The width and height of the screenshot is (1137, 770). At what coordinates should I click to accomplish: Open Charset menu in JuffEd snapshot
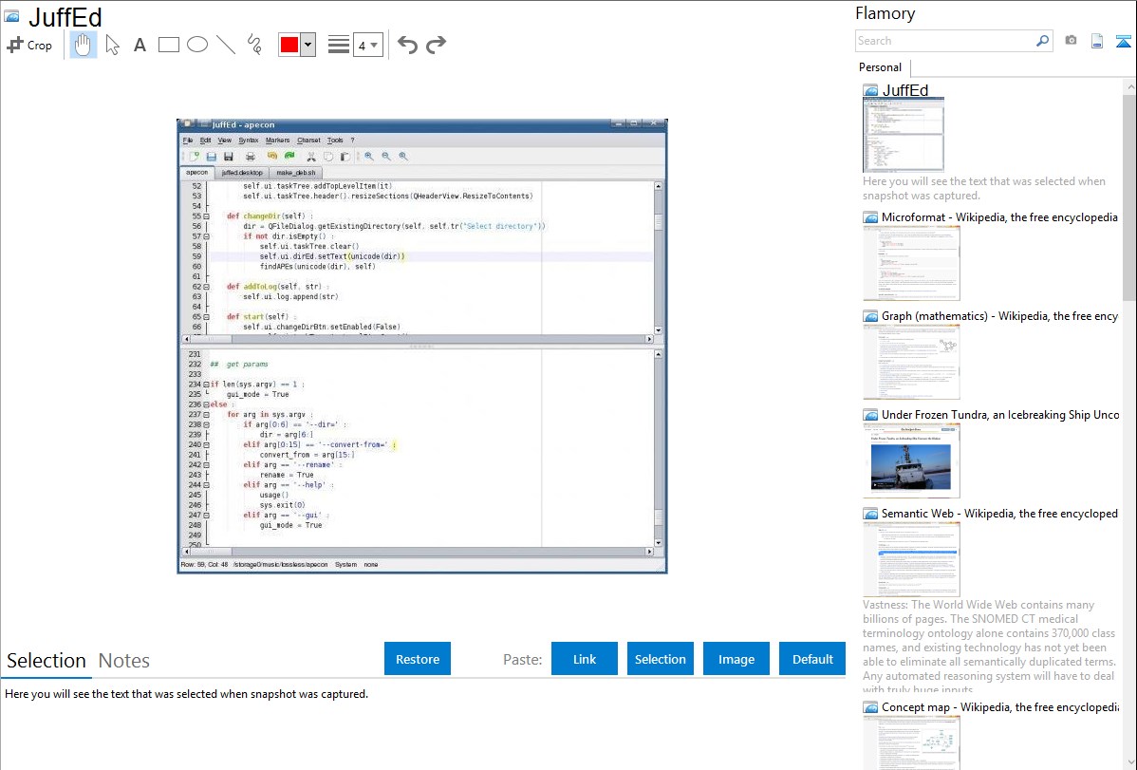point(308,141)
